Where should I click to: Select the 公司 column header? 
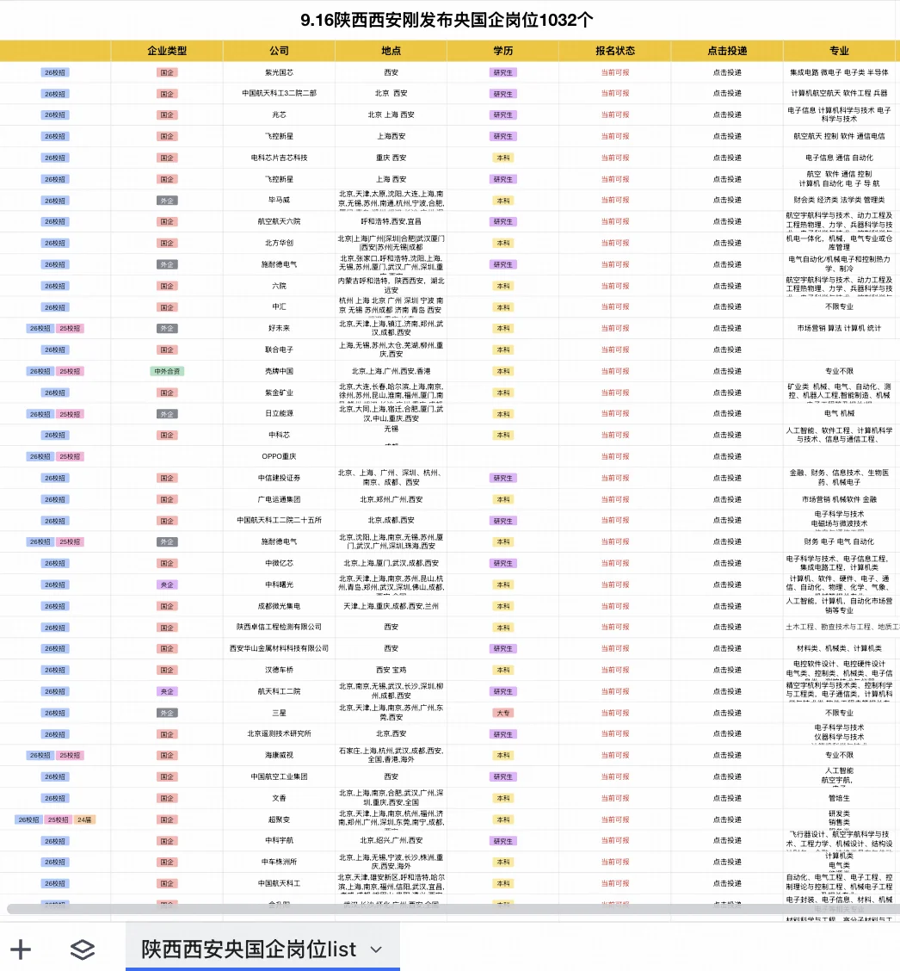[x=279, y=51]
